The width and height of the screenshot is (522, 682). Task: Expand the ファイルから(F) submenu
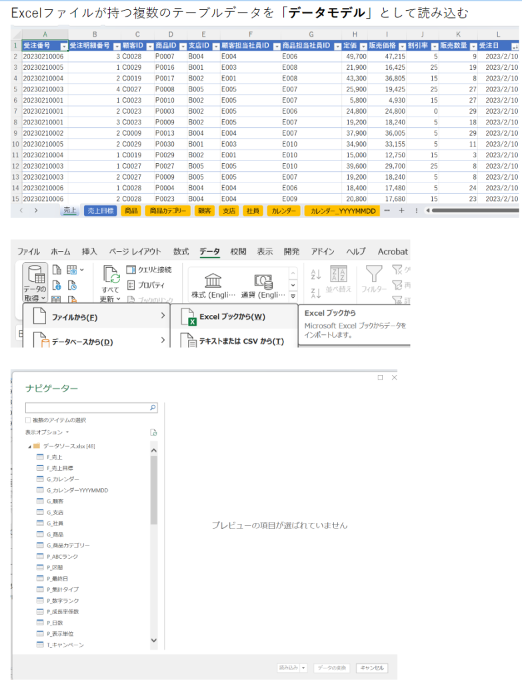coord(163,315)
